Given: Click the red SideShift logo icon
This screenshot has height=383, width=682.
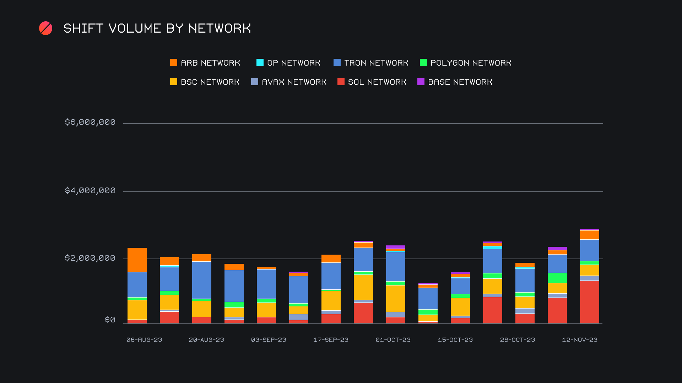Looking at the screenshot, I should (45, 28).
